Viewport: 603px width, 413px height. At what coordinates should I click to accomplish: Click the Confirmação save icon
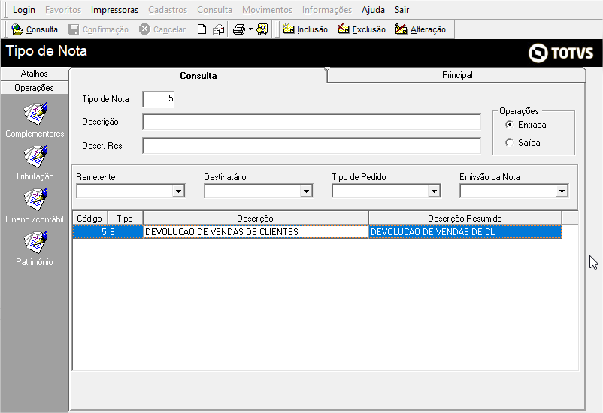74,29
